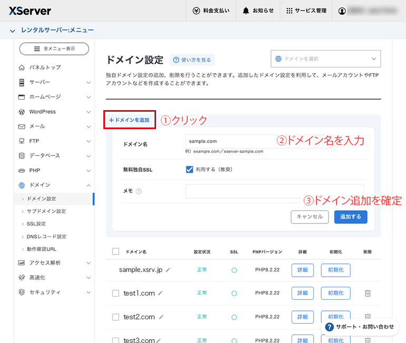
Task: Click the ドメイン名 input field
Action: click(259, 141)
